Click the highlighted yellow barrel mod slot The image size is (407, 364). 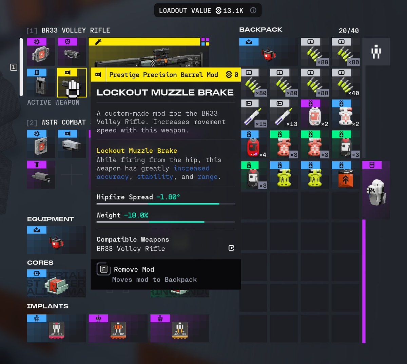click(x=72, y=82)
